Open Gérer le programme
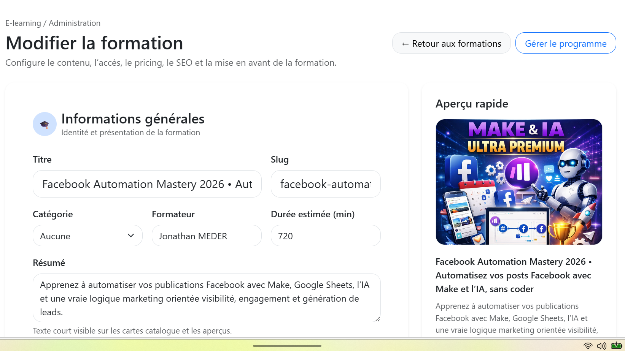The image size is (625, 351). point(565,43)
